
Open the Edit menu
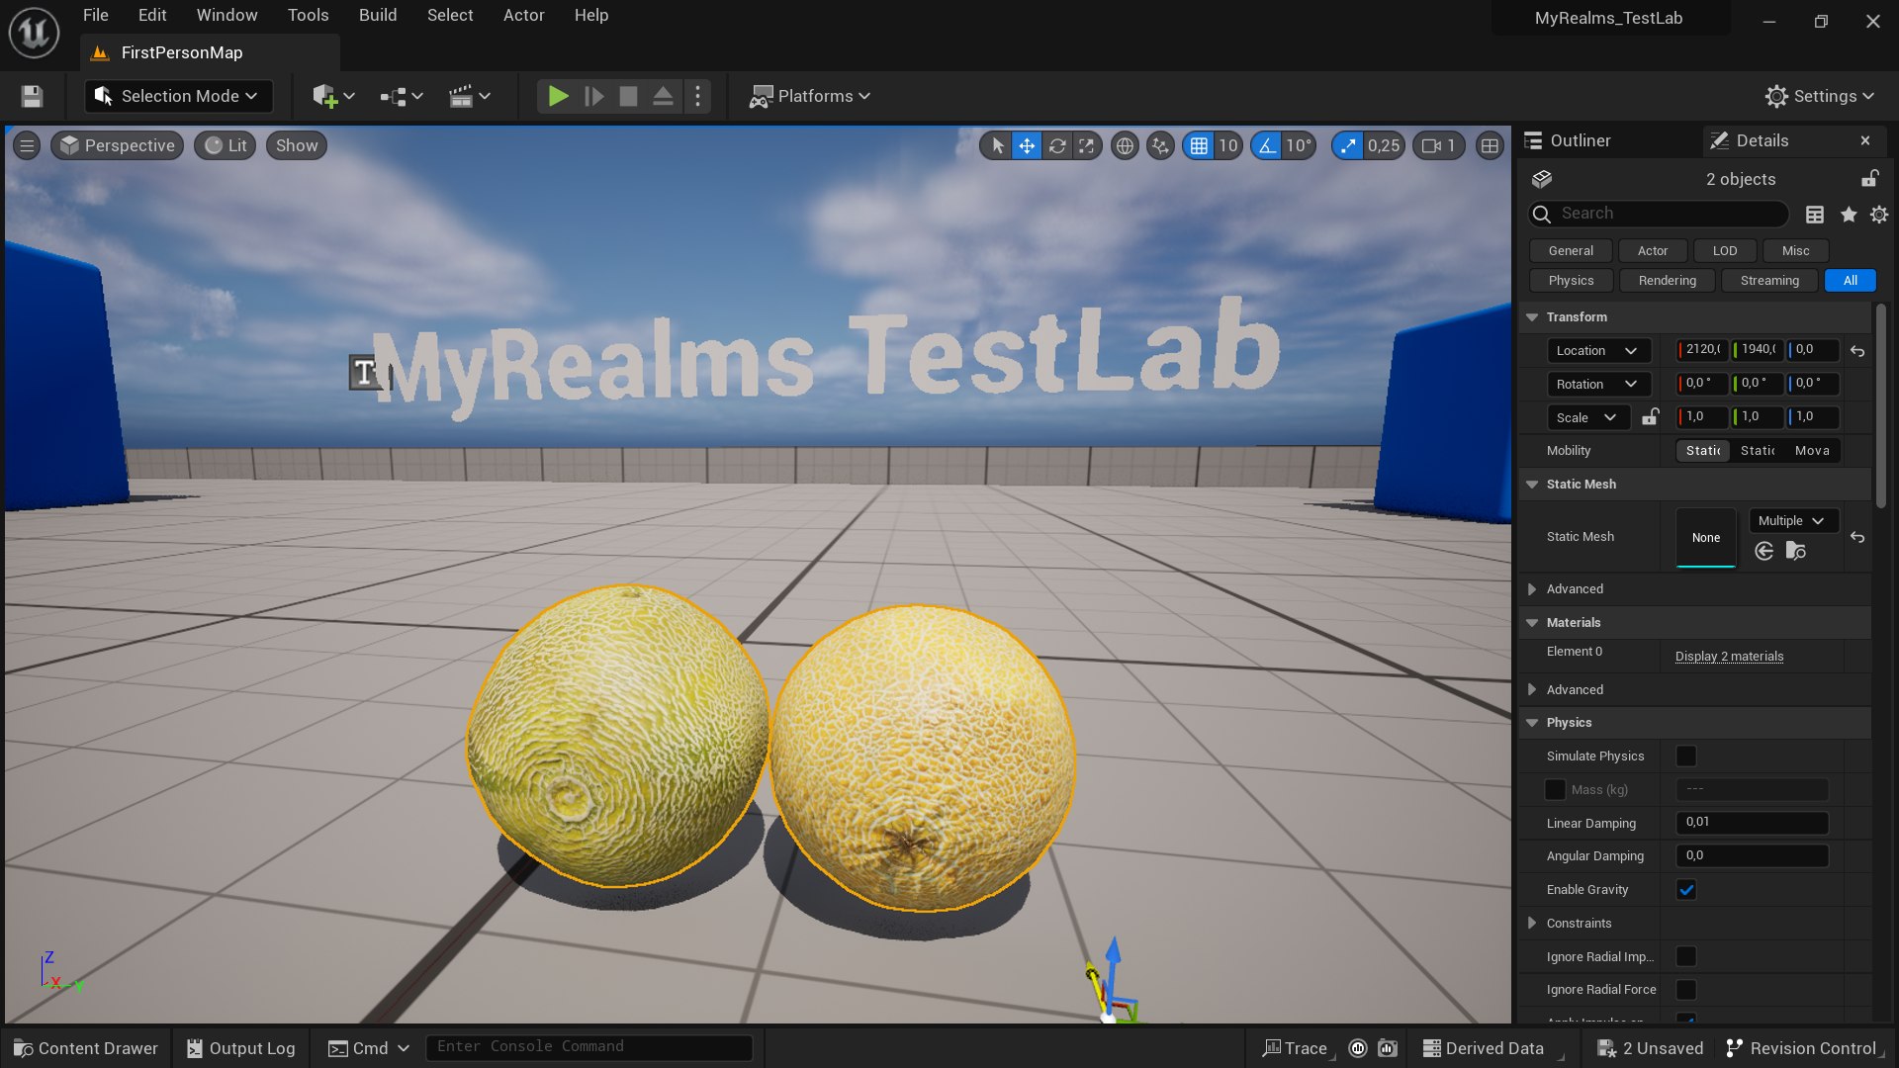[x=152, y=15]
